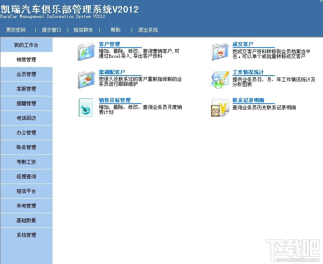
Task: Click description text starting 增加、删除、修改、查询营销客户
Action: pos(139,54)
